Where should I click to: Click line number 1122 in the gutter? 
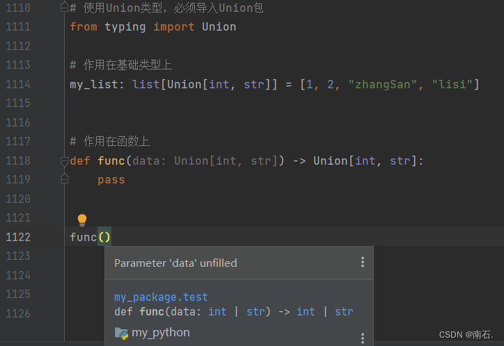click(18, 238)
